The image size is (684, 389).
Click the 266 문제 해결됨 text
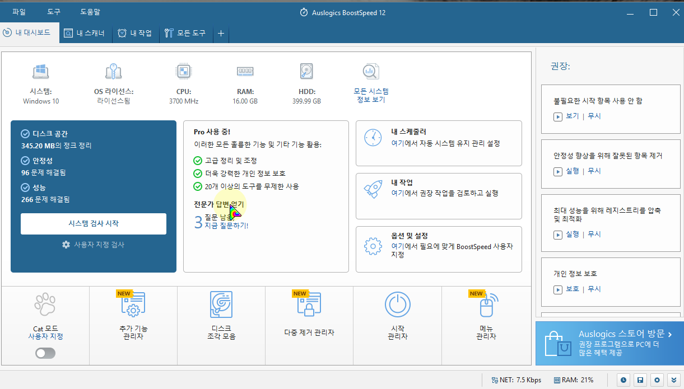[45, 199]
